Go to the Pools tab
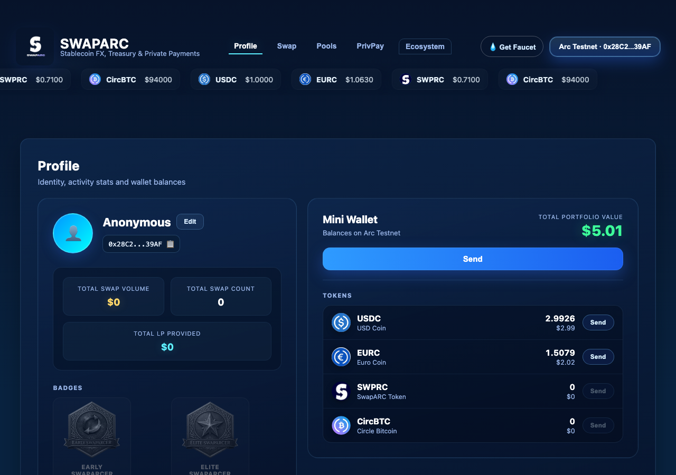 (x=326, y=46)
